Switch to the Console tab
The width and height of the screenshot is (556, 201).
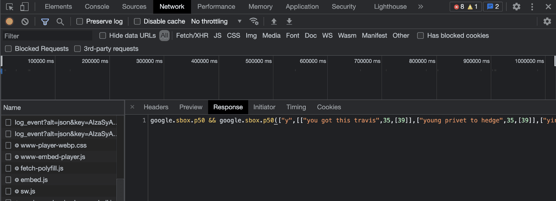pos(97,7)
